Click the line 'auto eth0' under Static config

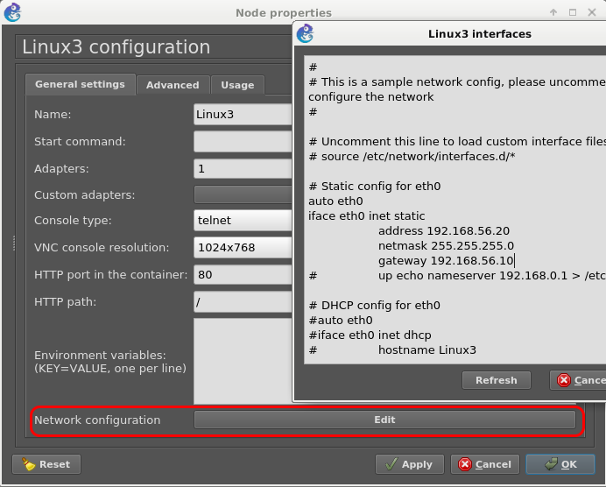(335, 201)
